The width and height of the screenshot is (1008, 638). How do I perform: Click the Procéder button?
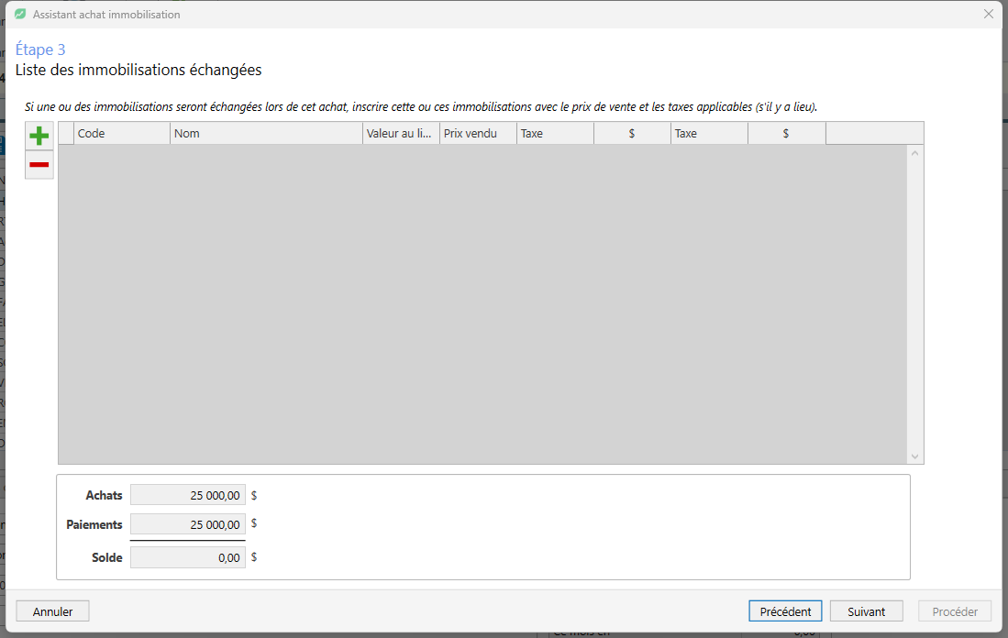[x=956, y=611]
